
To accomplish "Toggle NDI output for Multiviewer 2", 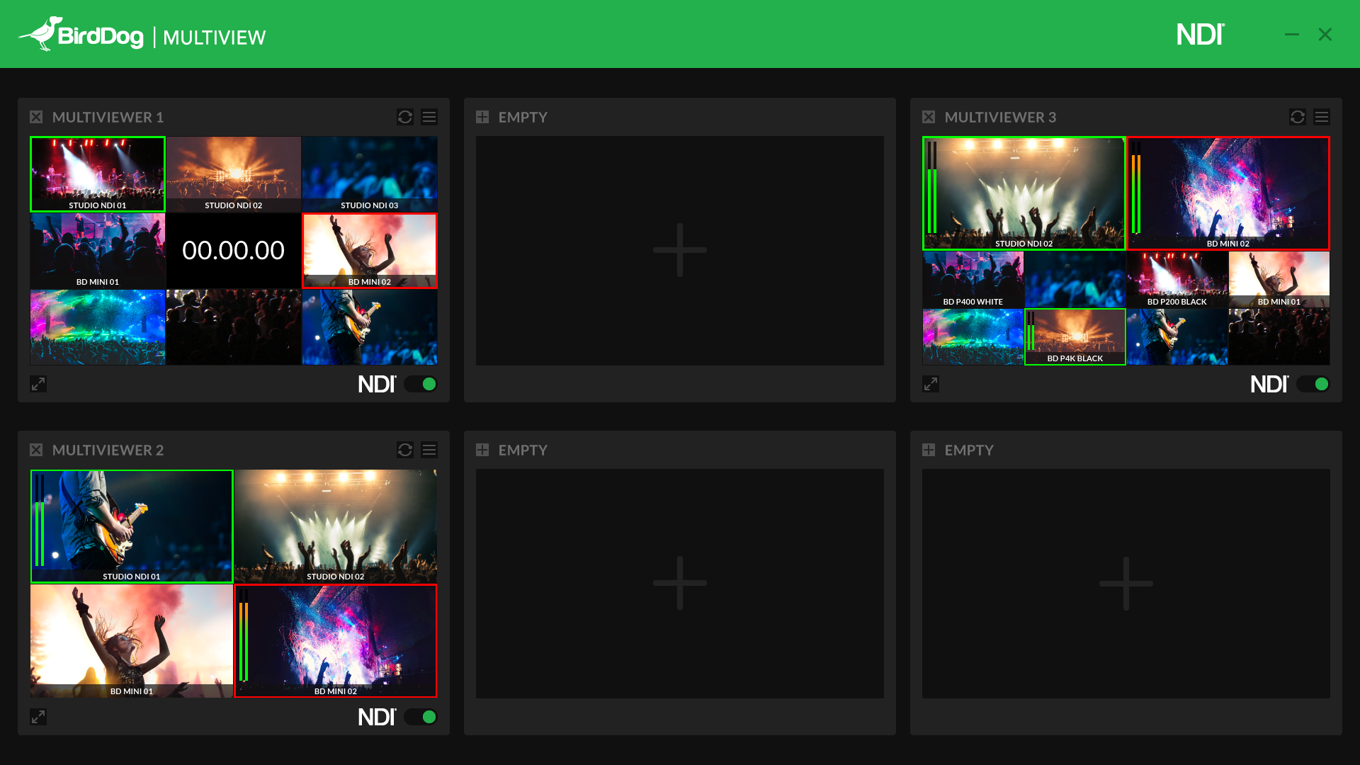I will [421, 717].
